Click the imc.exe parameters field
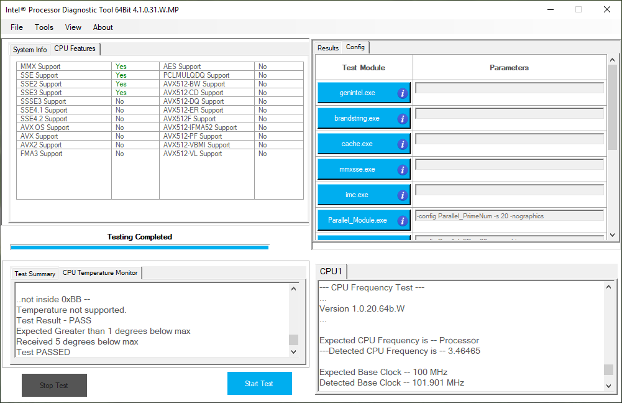Screen dimensions: 622x403 click(x=510, y=190)
